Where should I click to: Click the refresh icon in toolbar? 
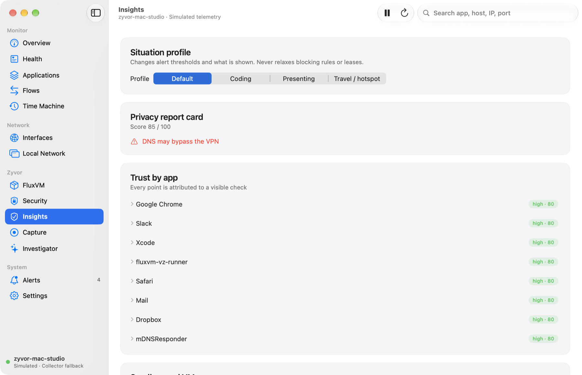coord(404,13)
